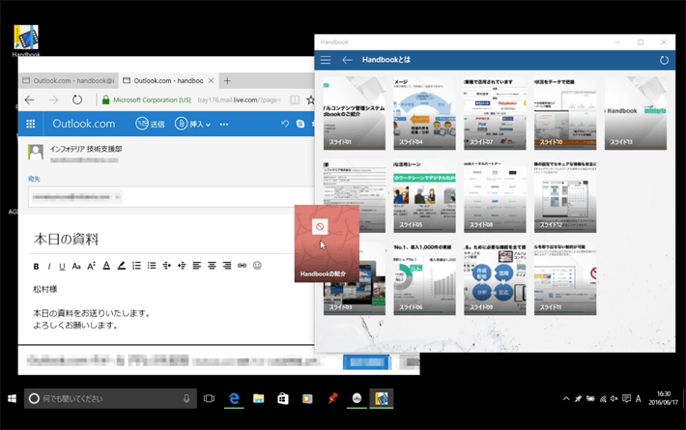Open File Explorer from the taskbar
686x430 pixels.
coord(259,398)
